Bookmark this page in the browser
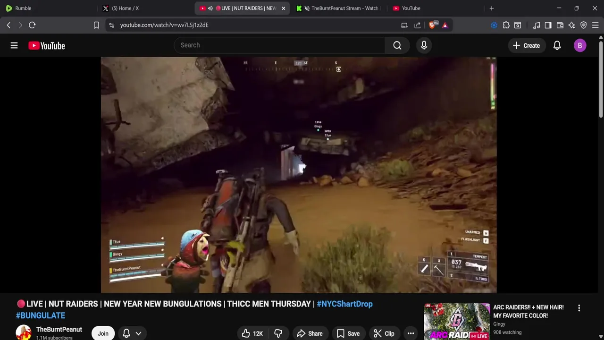The width and height of the screenshot is (604, 340). click(96, 25)
